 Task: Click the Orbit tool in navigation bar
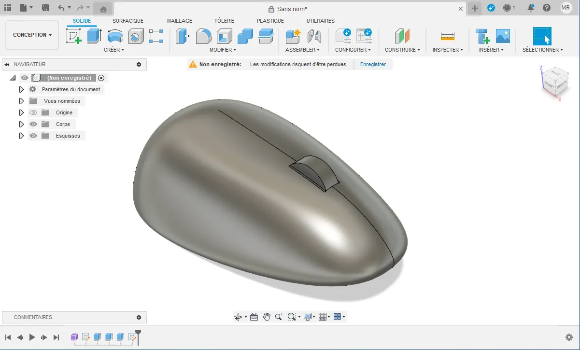(x=238, y=317)
